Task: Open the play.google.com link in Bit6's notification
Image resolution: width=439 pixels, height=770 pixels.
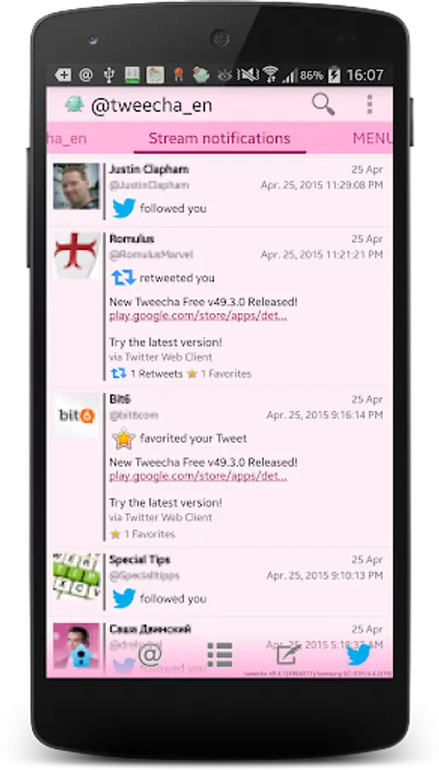Action: (198, 476)
